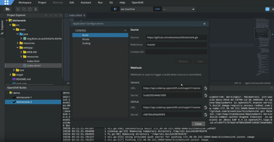The image size is (274, 142).
Task: Click the paste clipboard toolbar icon
Action: pos(30,9)
